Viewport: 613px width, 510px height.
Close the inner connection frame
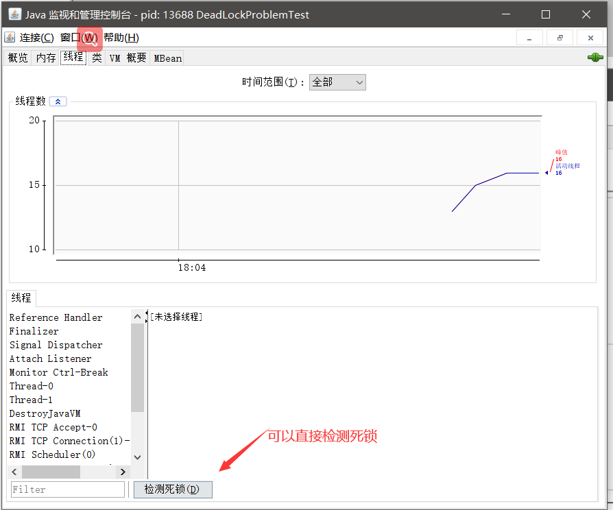tap(590, 38)
